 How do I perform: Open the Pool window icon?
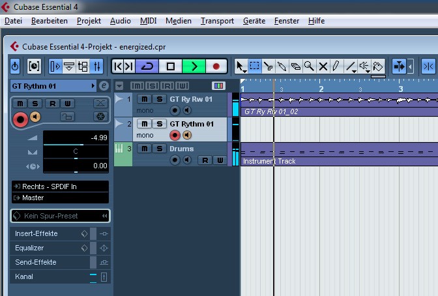tap(83, 67)
